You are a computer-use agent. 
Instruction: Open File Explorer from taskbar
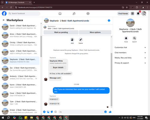[31, 118]
